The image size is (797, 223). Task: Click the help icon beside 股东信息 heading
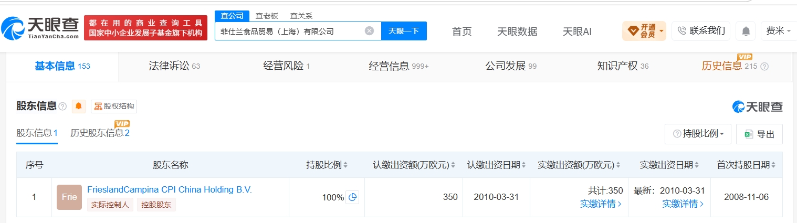(x=62, y=107)
